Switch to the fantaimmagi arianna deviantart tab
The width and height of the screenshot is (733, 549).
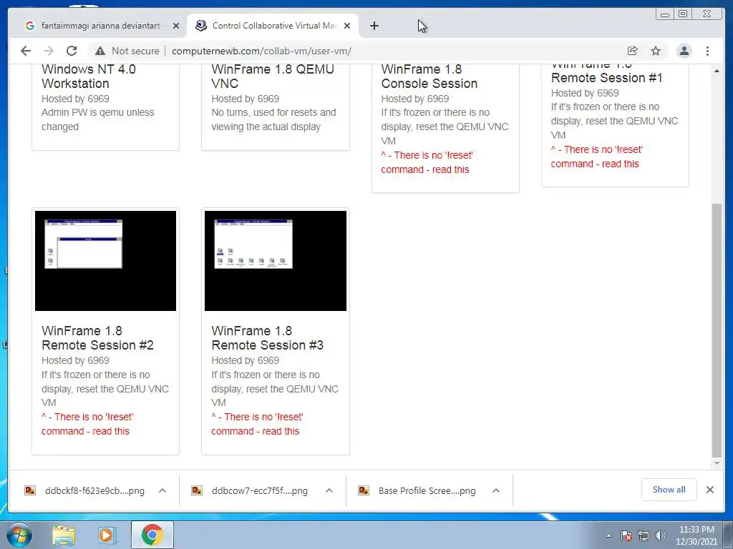(100, 26)
